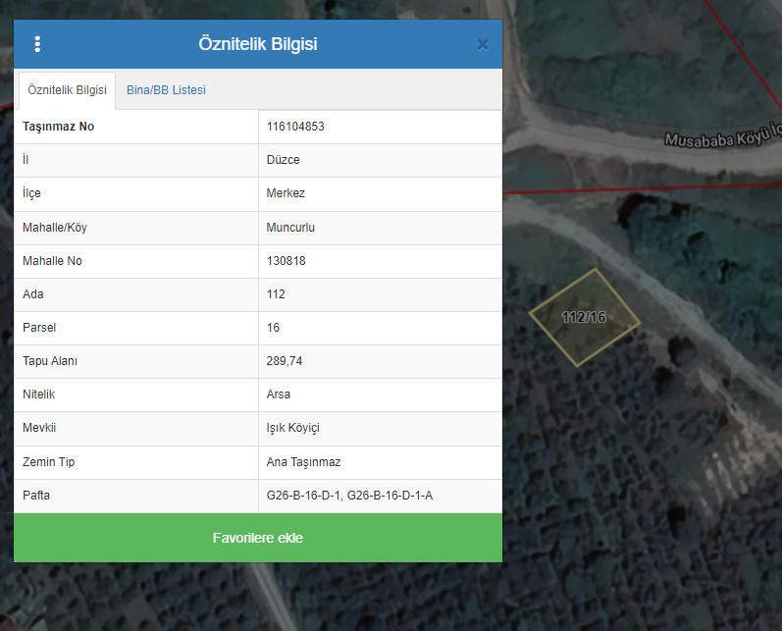Click the Taşınmaz No value 116104853

pyautogui.click(x=295, y=127)
